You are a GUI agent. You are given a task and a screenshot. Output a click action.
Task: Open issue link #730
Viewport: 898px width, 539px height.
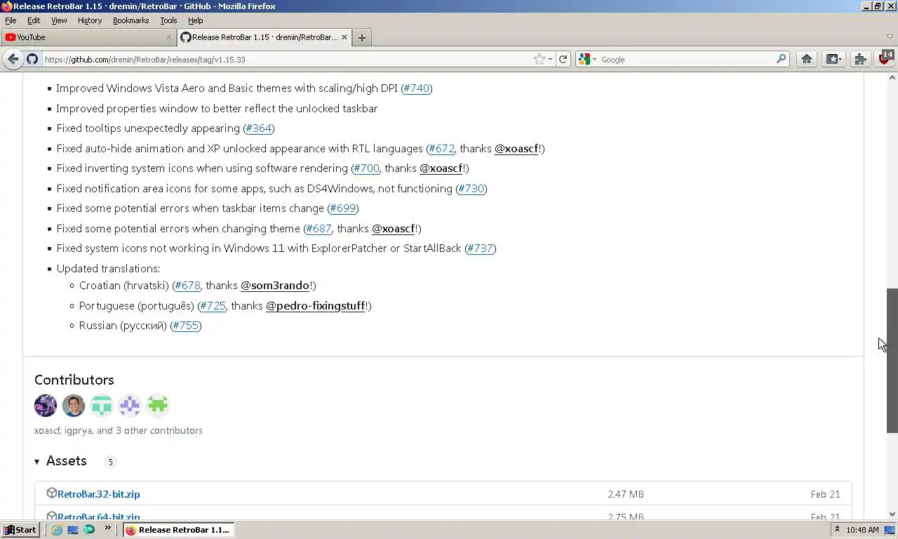point(471,189)
